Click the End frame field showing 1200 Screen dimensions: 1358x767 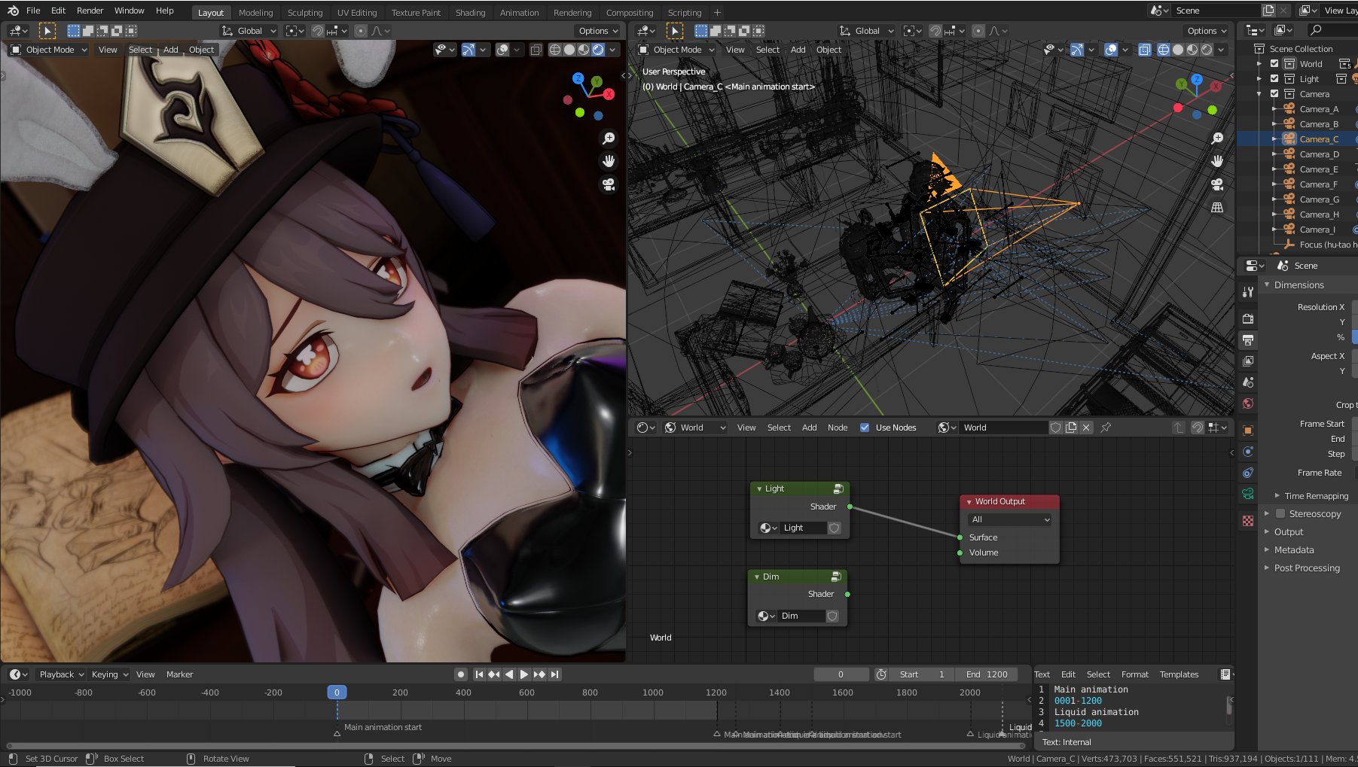point(987,674)
